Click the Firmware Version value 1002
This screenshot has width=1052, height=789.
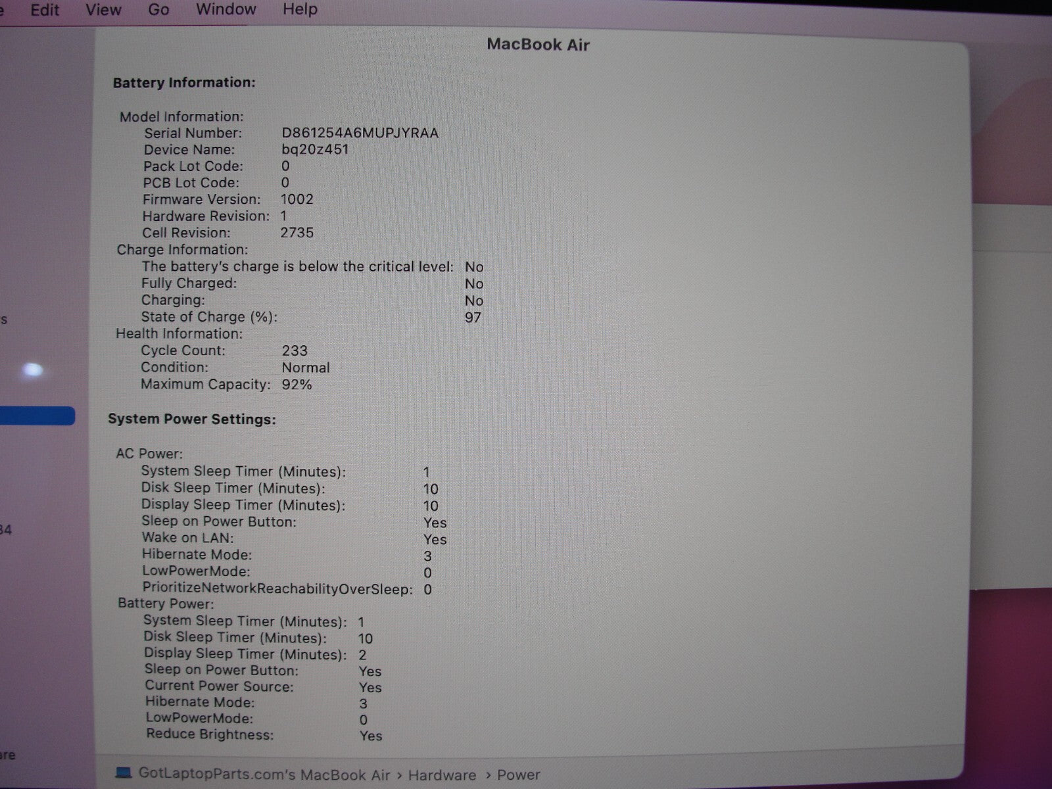point(297,199)
